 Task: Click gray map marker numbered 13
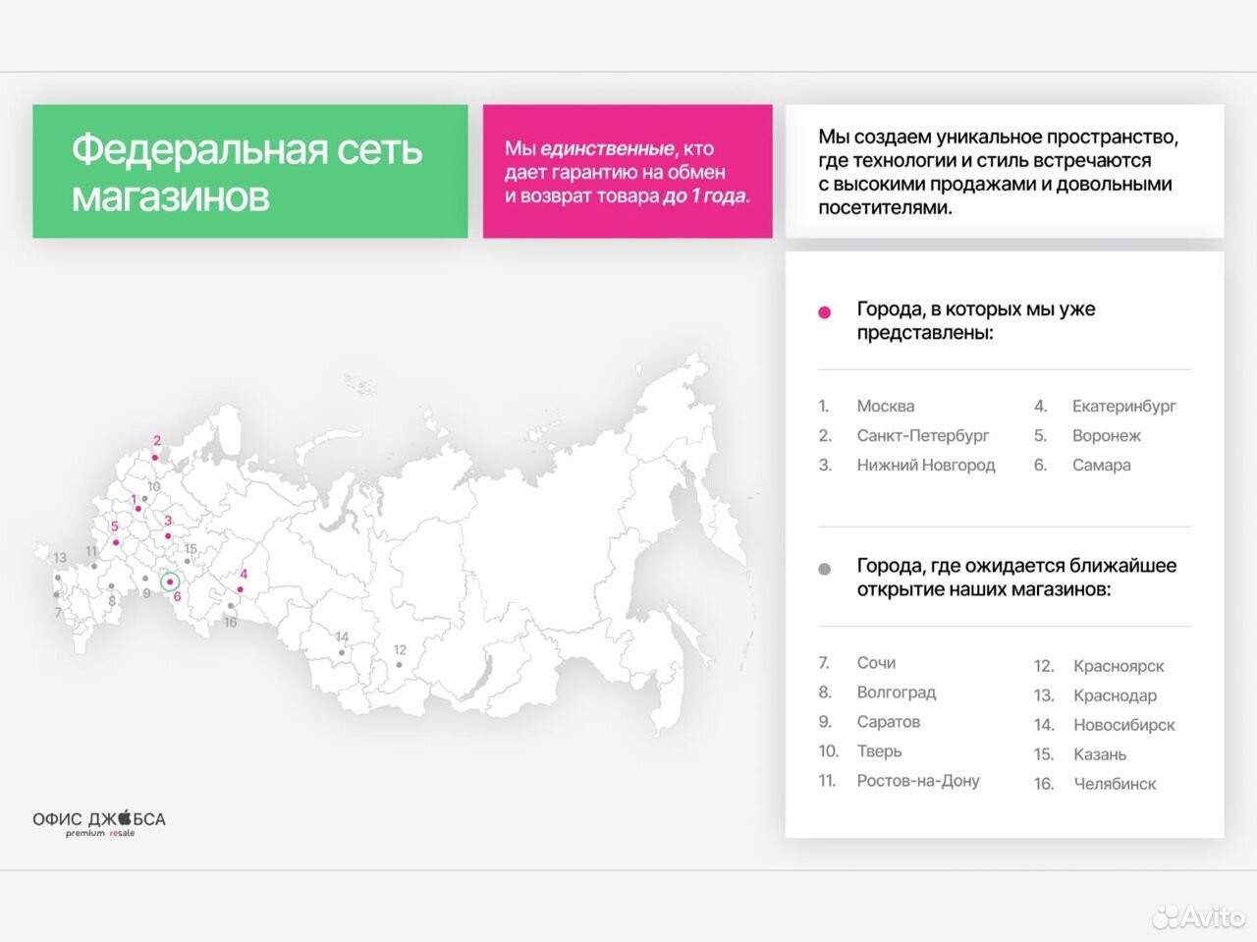[x=58, y=577]
